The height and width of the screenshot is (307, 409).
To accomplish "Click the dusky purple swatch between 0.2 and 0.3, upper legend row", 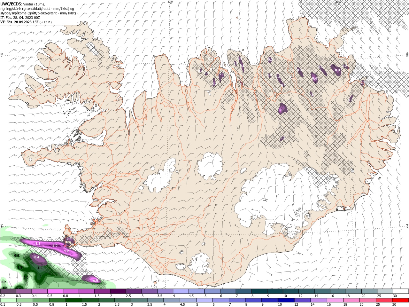I will coord(8,291).
